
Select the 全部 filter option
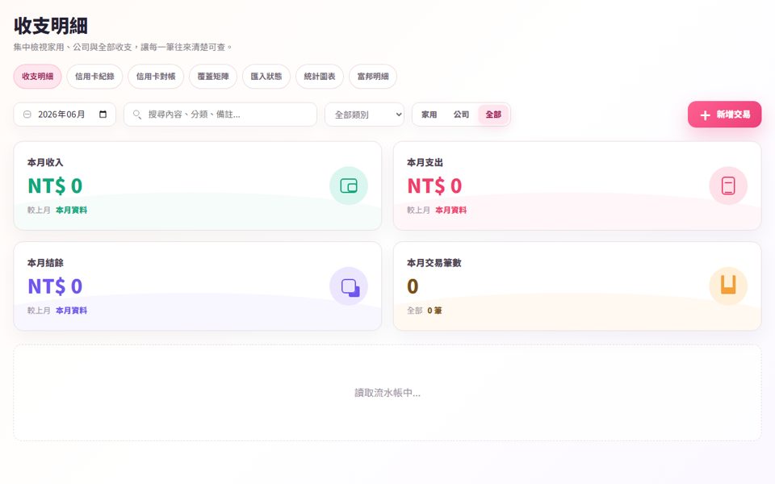[x=493, y=115]
